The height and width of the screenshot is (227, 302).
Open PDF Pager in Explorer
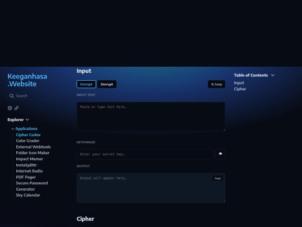[x=26, y=177]
